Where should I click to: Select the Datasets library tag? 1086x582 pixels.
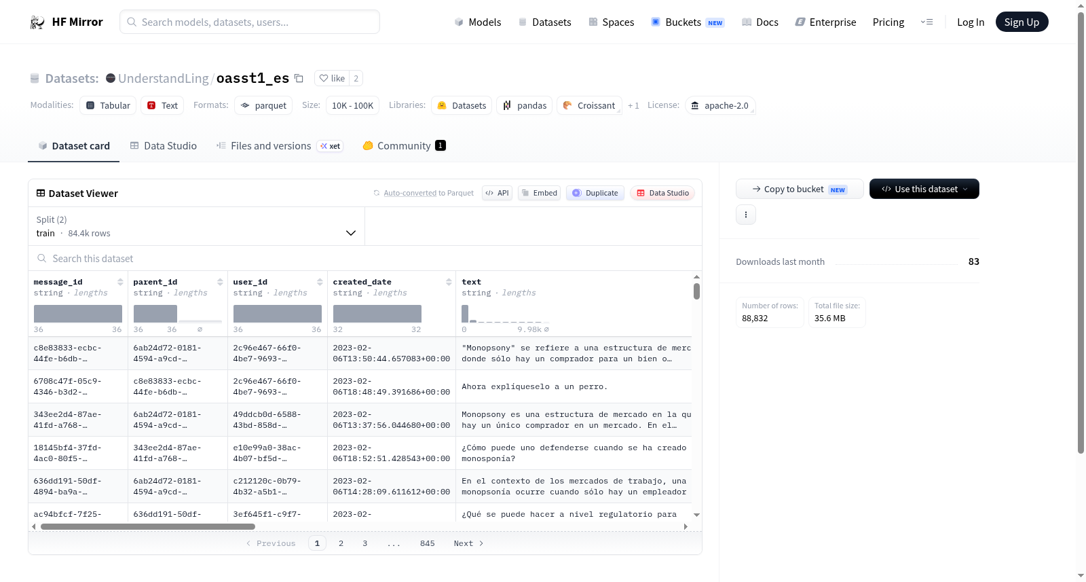pyautogui.click(x=462, y=105)
